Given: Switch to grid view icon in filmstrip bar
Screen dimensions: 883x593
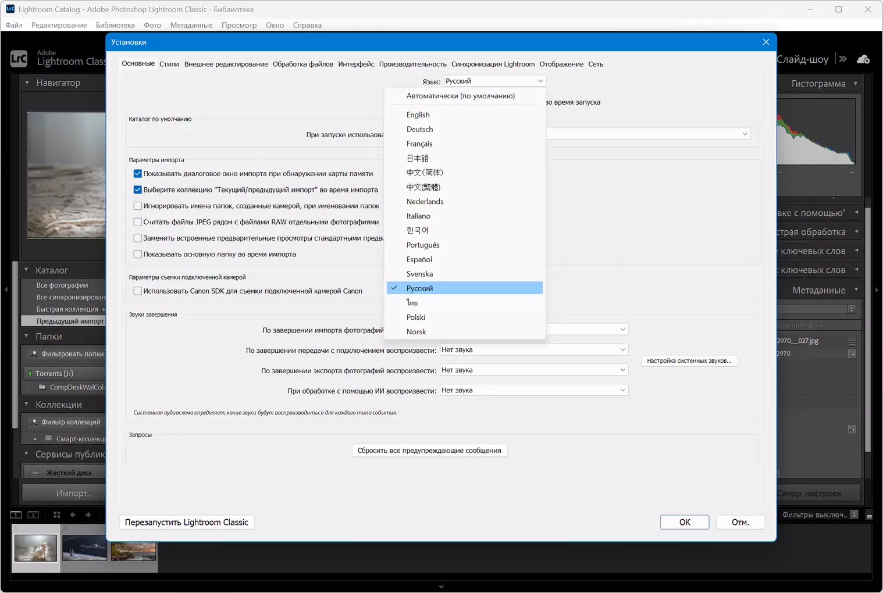Looking at the screenshot, I should (56, 515).
